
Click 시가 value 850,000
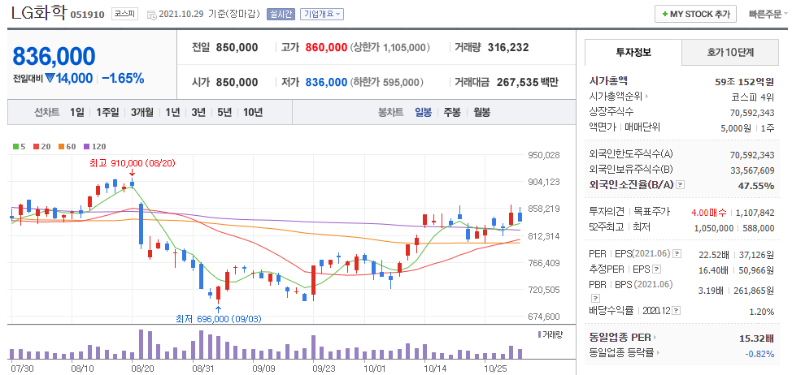[x=237, y=82]
